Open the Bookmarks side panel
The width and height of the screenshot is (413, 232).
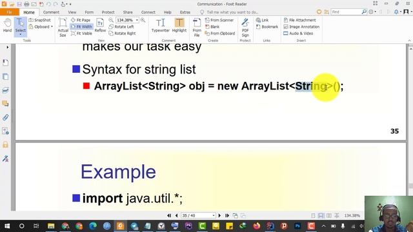[x=6, y=63]
